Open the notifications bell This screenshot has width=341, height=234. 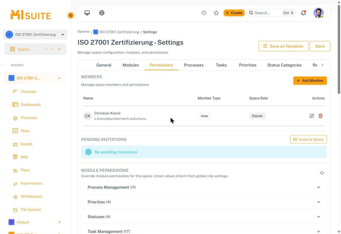303,13
